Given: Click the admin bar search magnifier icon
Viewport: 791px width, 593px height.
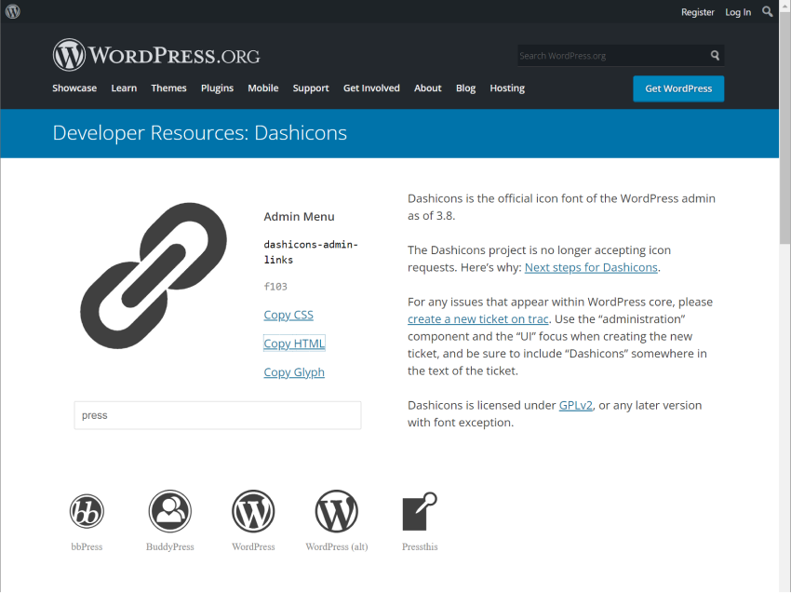Looking at the screenshot, I should point(768,12).
